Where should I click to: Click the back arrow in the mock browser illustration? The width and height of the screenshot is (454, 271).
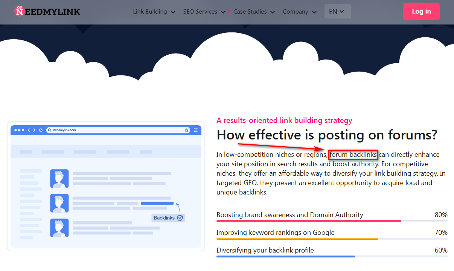29,130
